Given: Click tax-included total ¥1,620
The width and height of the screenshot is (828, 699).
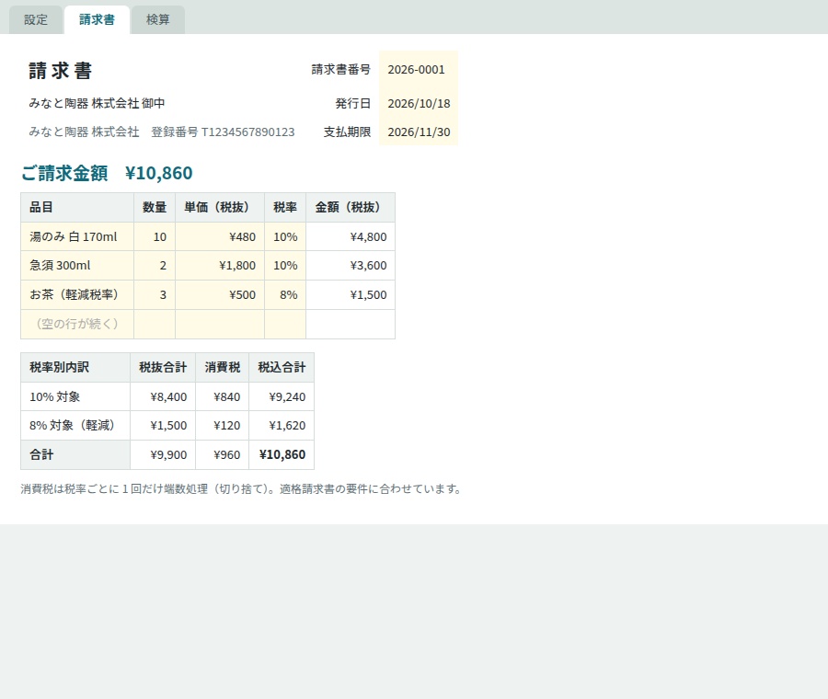Looking at the screenshot, I should [282, 426].
